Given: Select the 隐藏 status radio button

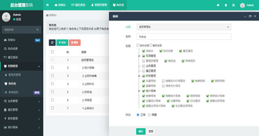Looking at the screenshot, I should coord(149,115).
